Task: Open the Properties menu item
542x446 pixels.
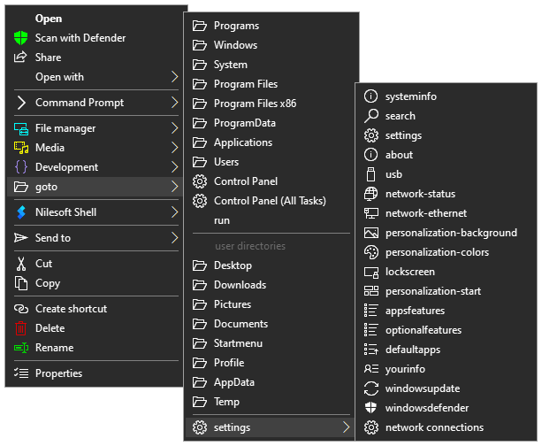Action: (58, 373)
